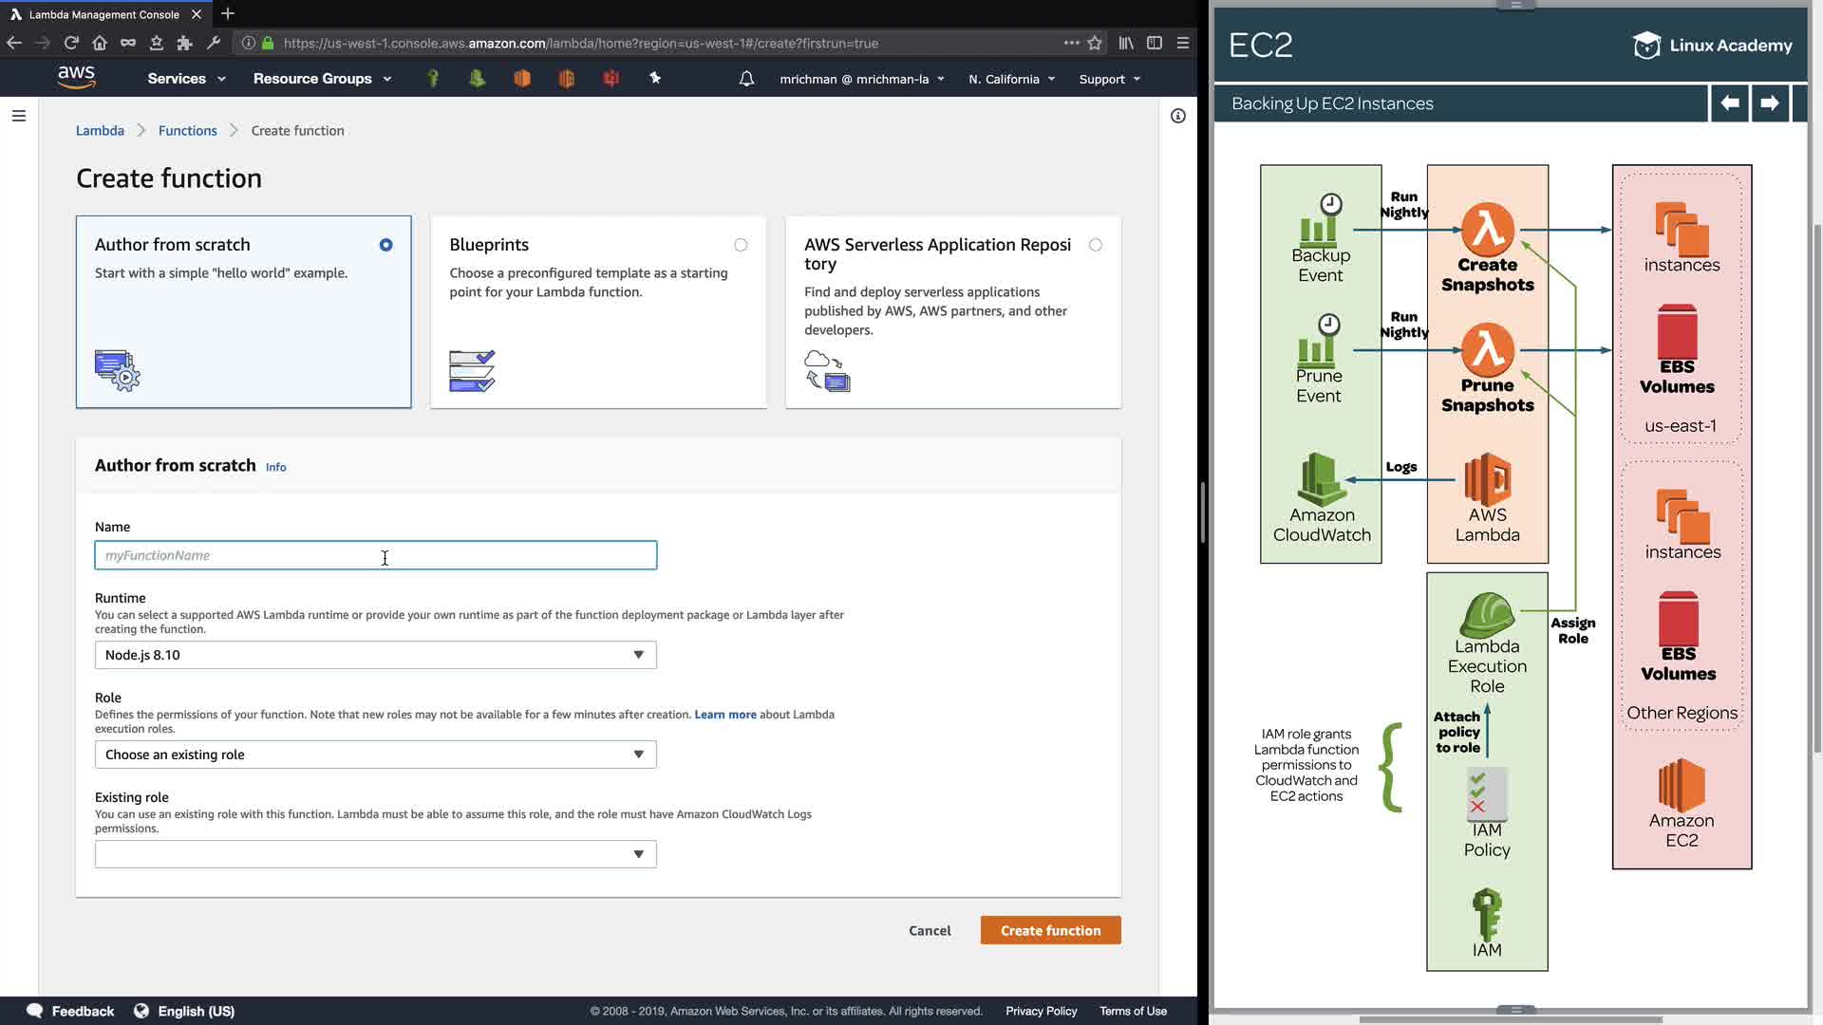Go to previous slide with left arrow

point(1729,103)
